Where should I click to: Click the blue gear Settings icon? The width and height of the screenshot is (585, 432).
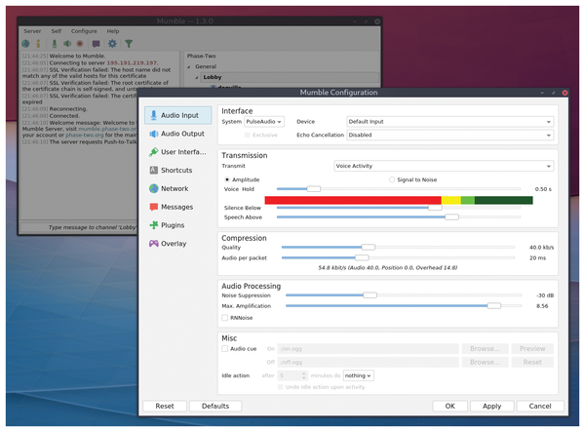coord(112,44)
